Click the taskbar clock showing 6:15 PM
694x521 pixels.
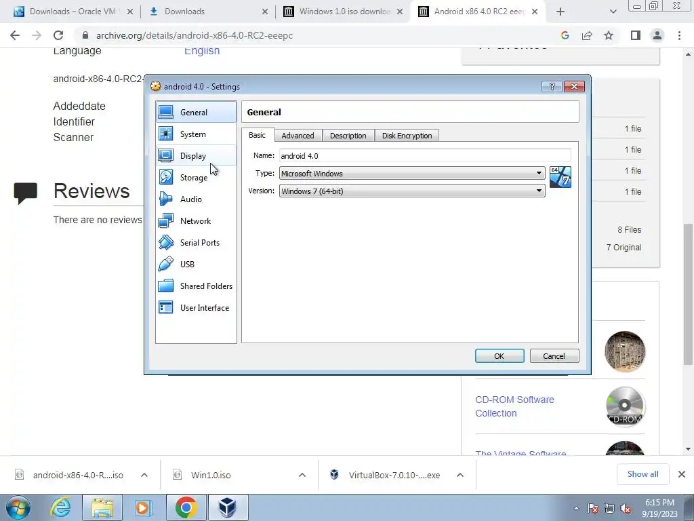point(659,508)
